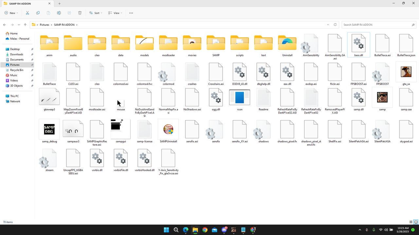Open a new File Explorer tab

[59, 4]
